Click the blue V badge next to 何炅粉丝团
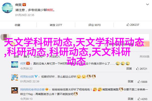This screenshot has height=101, width=152. [x=36, y=76]
